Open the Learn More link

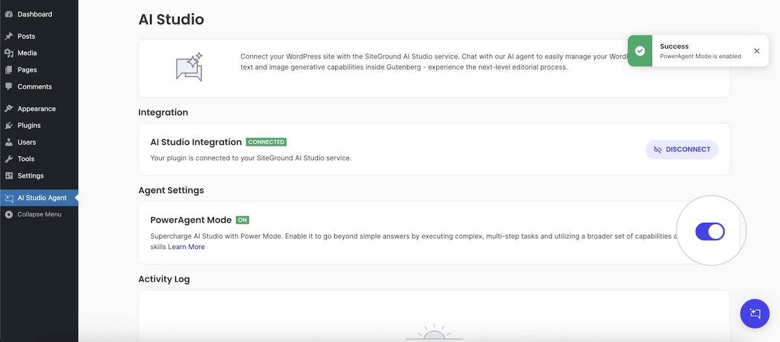(187, 247)
